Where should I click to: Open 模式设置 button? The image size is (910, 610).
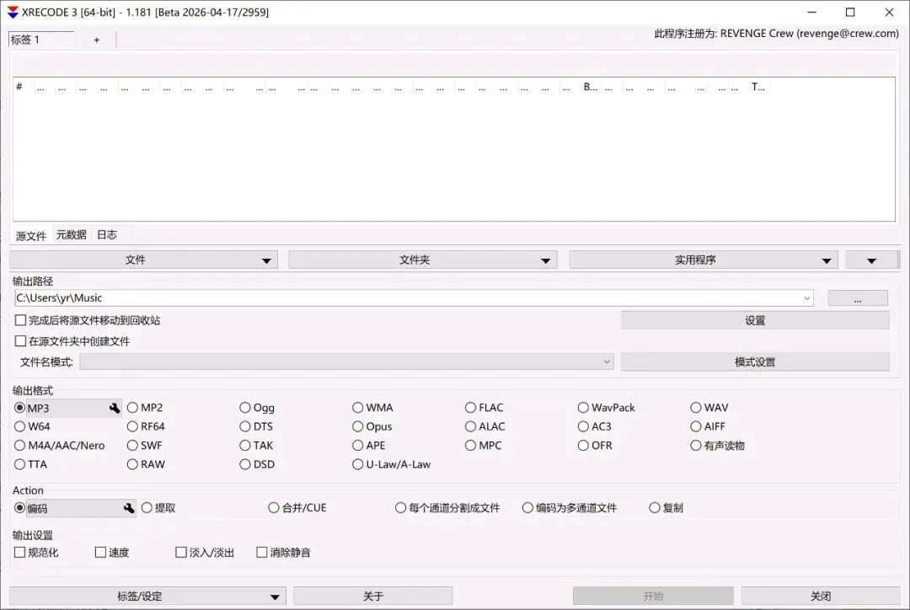pyautogui.click(x=754, y=361)
